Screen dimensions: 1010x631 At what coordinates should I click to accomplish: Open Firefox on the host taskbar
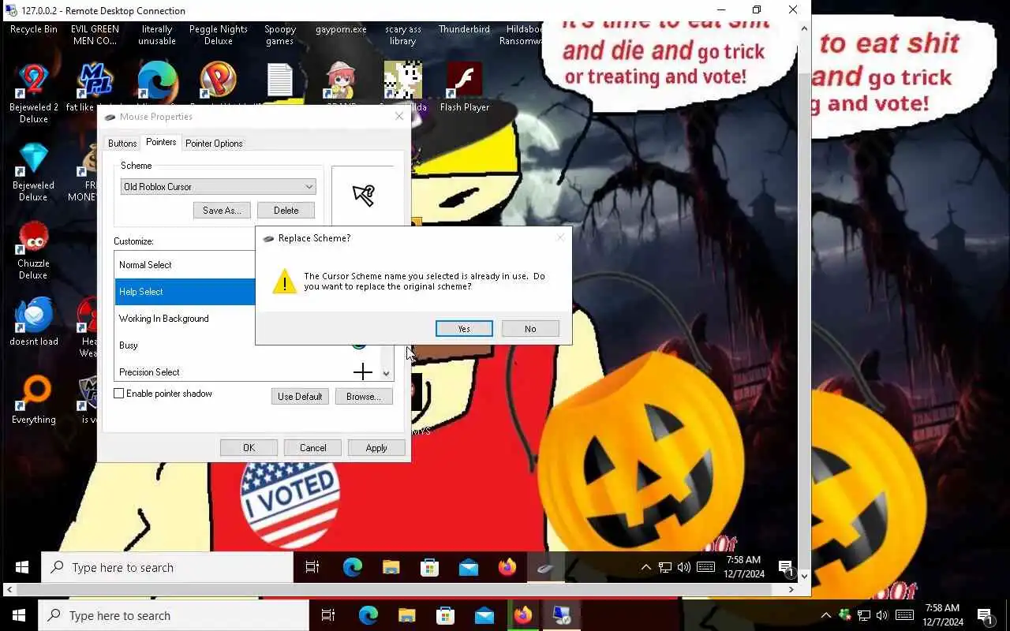523,615
